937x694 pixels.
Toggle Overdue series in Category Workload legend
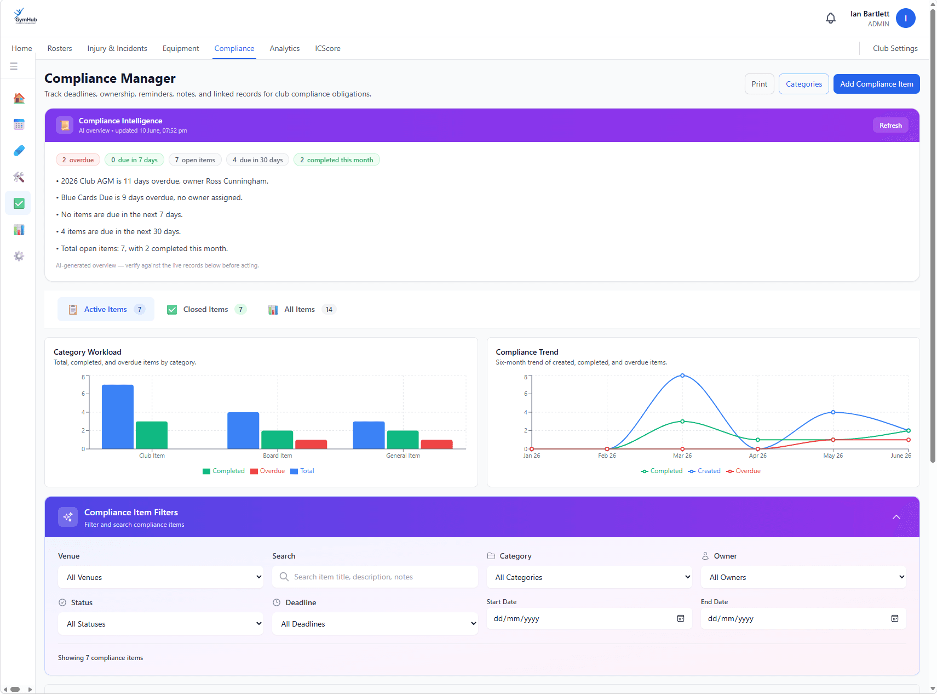pos(268,471)
